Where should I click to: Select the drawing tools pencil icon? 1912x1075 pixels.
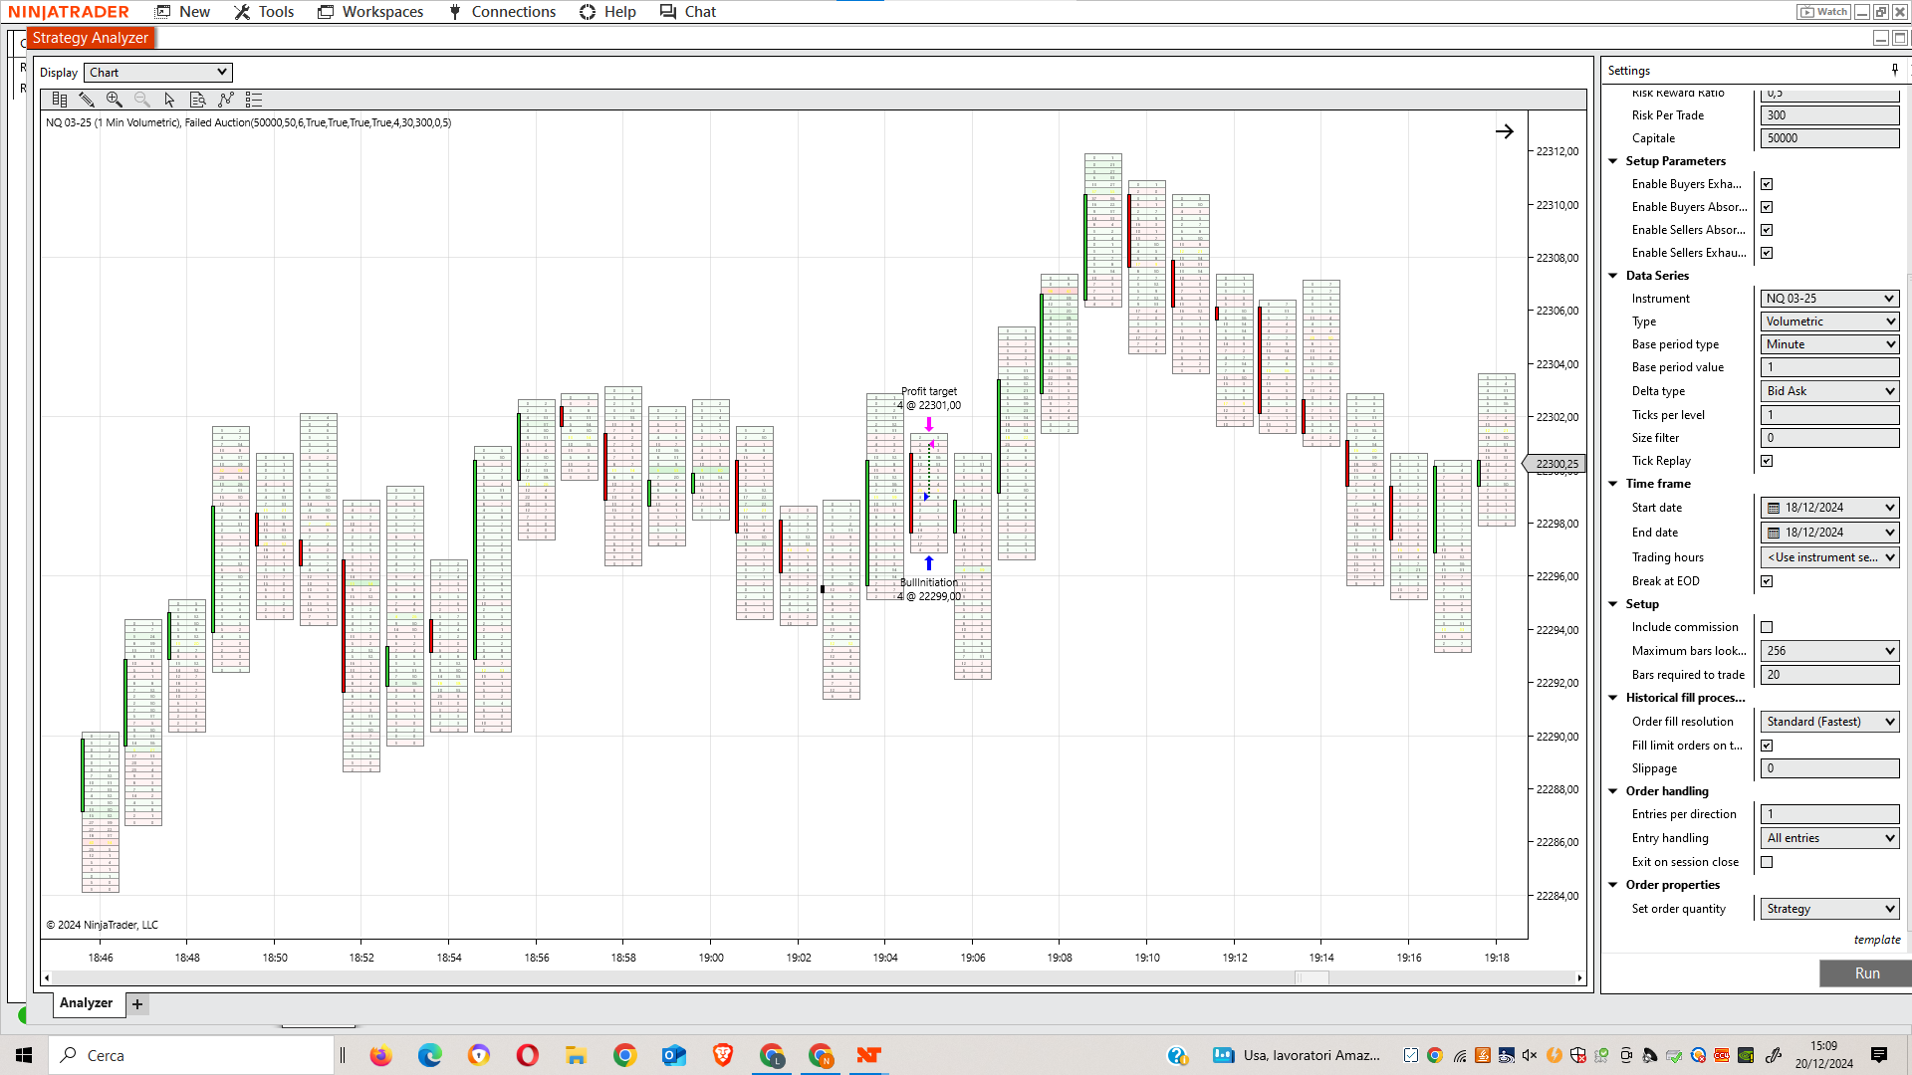(x=87, y=100)
